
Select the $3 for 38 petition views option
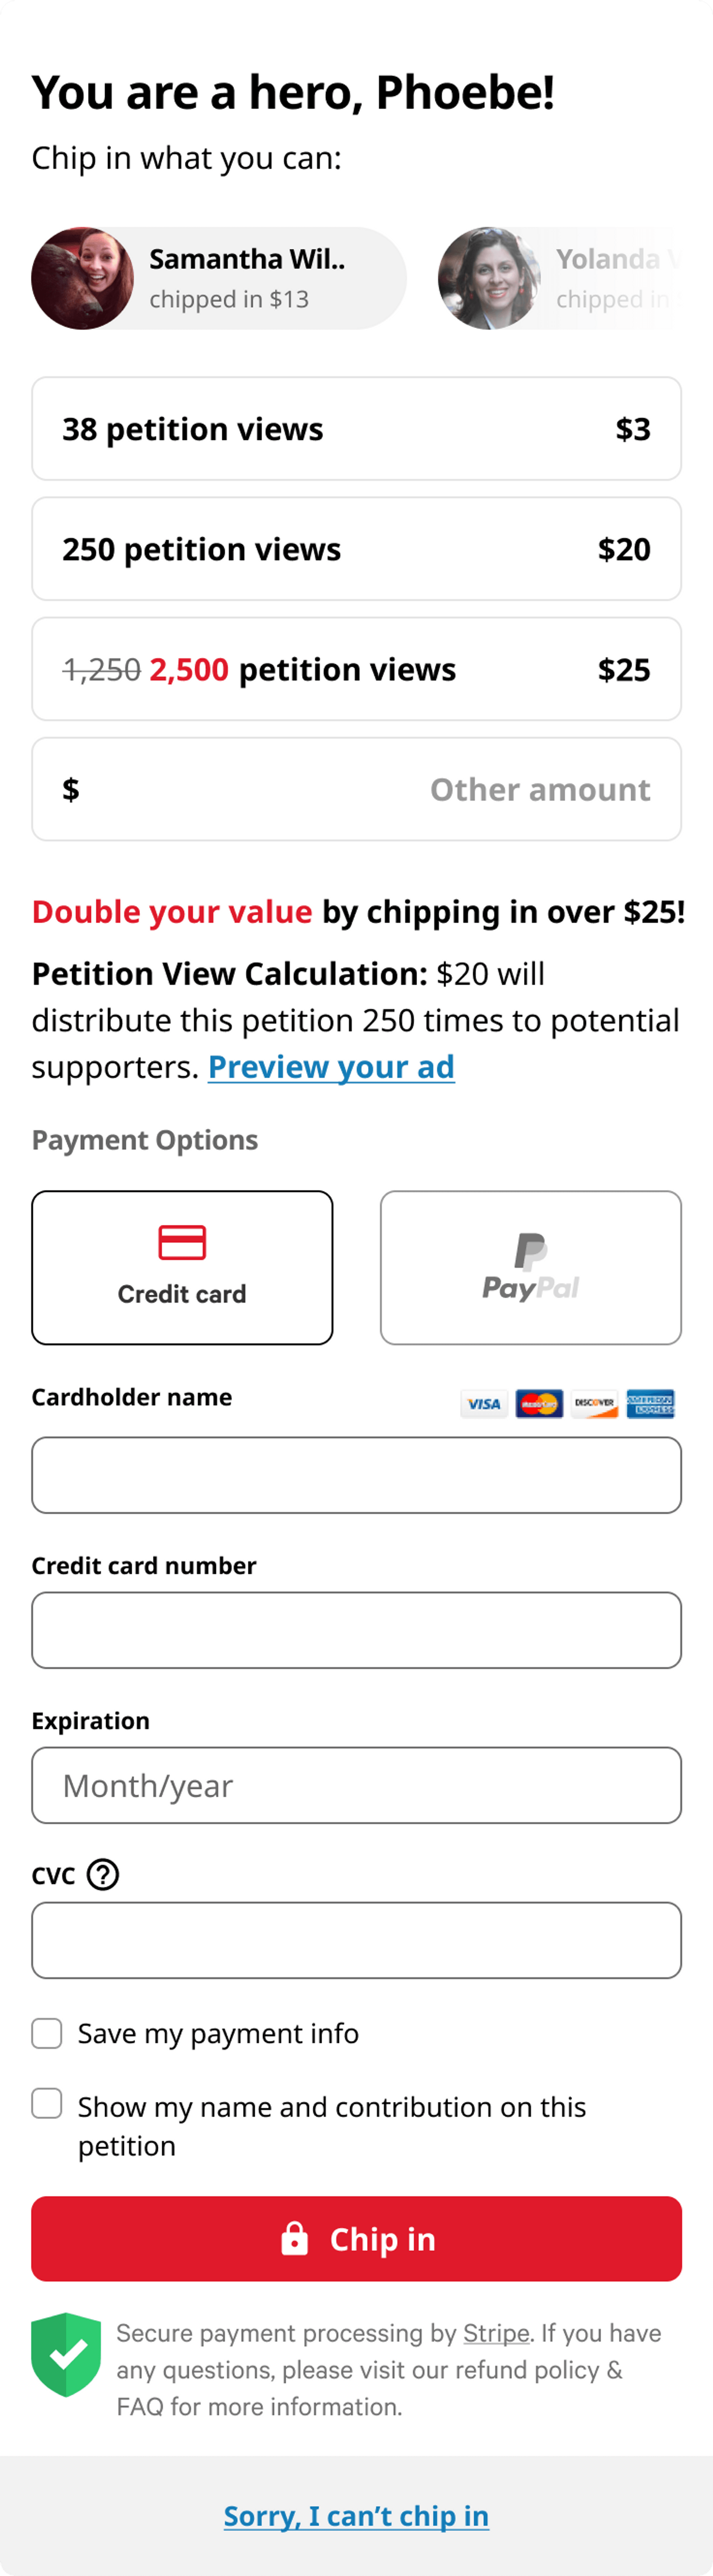tap(356, 429)
